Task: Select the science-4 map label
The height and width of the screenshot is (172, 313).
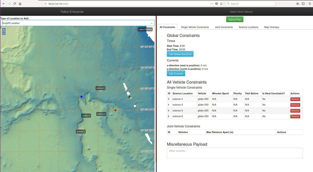Action: [101, 114]
